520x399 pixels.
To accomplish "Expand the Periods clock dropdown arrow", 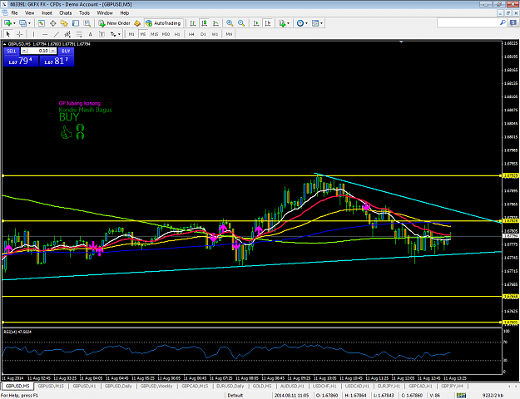I will click(306, 23).
